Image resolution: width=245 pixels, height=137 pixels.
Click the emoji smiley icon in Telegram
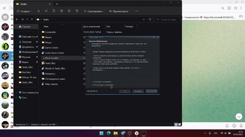(234, 126)
